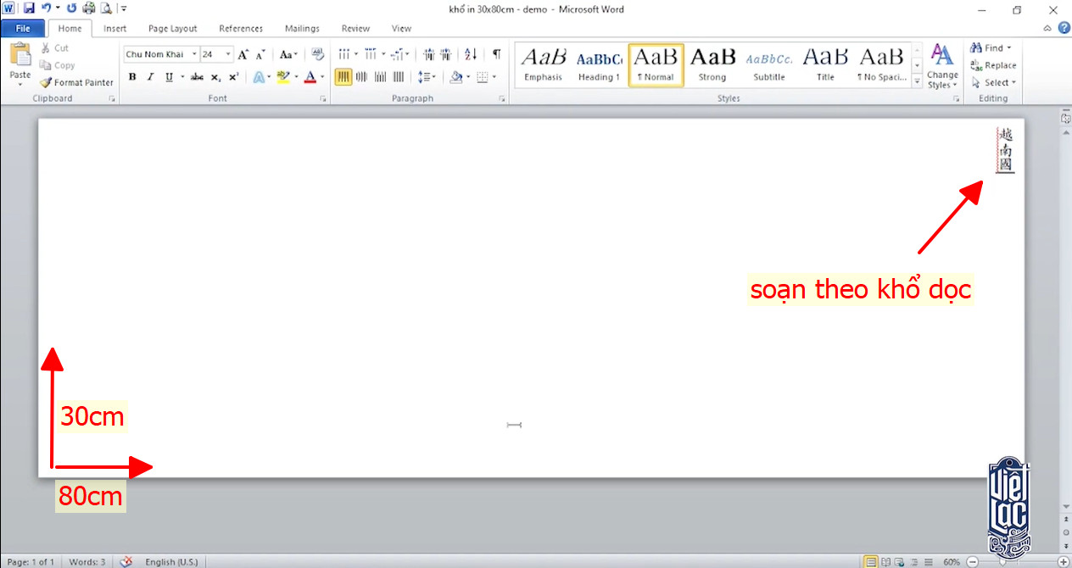Open the font size dropdown
The height and width of the screenshot is (568, 1072).
click(x=229, y=54)
